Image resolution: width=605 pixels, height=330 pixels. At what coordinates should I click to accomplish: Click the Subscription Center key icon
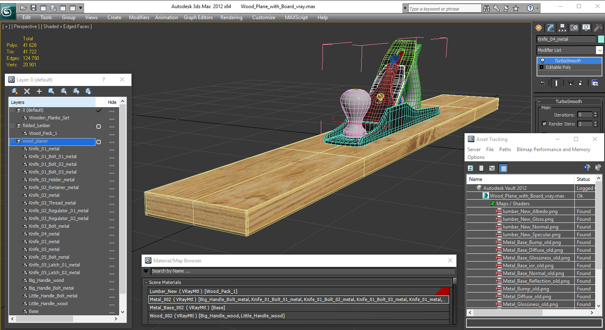(496, 8)
